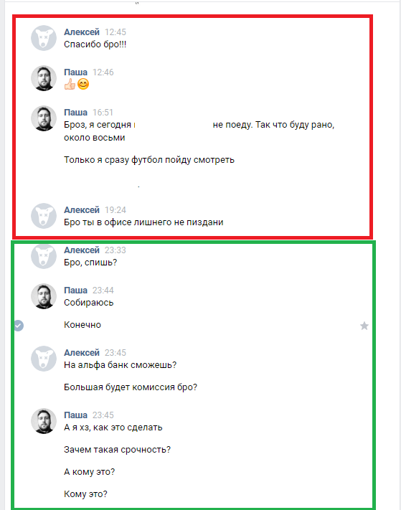Screen dimensions: 401x510
Task: Open Алексей's avatar at 23:45 message
Action: [44, 359]
